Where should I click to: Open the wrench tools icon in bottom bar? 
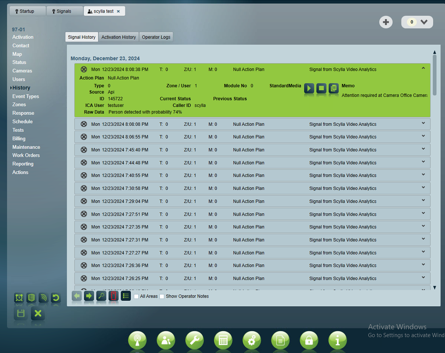[x=194, y=340]
